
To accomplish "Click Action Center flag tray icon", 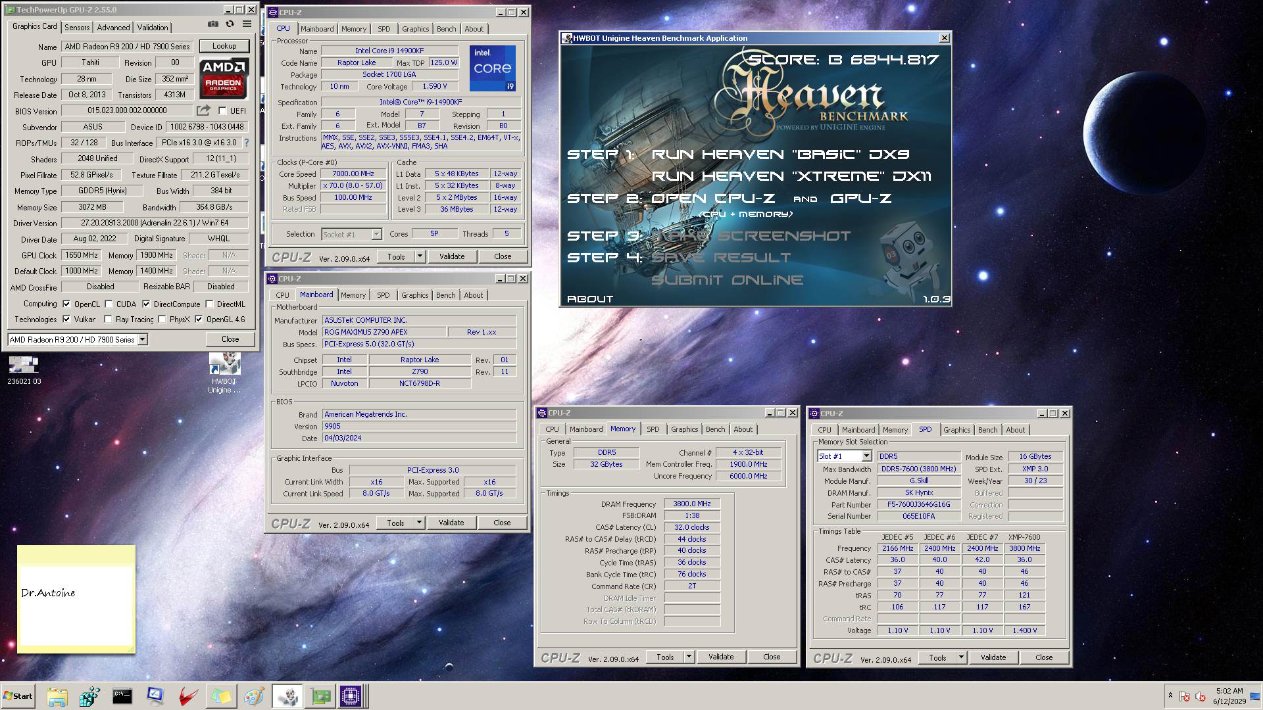I will 1185,696.
